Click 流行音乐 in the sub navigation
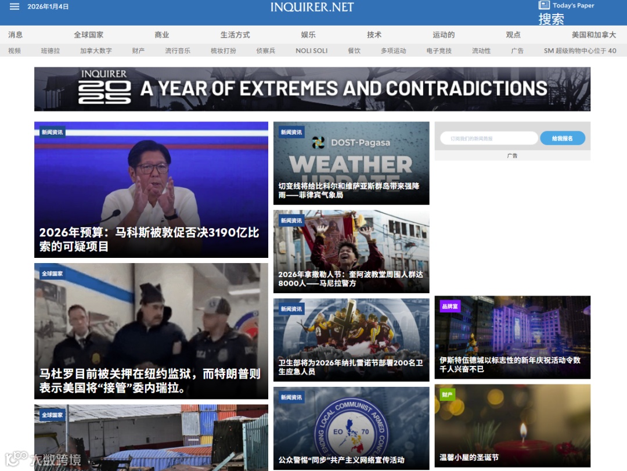Viewport: 627px width, 471px height. tap(178, 51)
